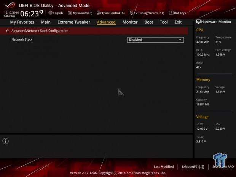Click memory capacity 16384 MB
This screenshot has height=177, width=236.
click(203, 104)
